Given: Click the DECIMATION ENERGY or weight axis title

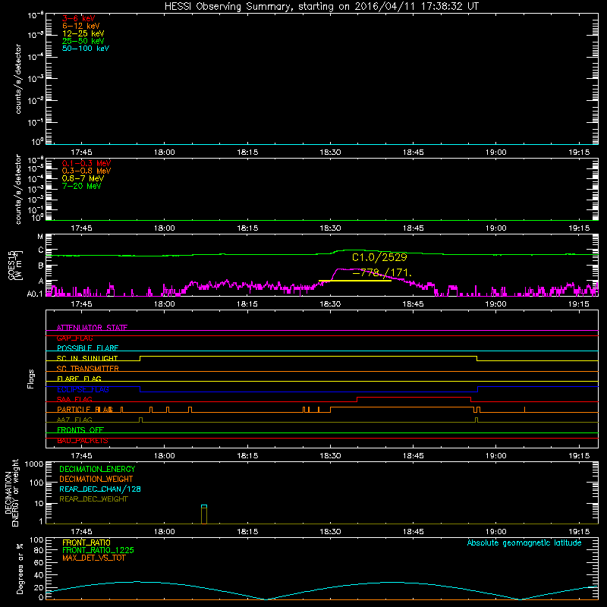Looking at the screenshot, I should [x=11, y=493].
